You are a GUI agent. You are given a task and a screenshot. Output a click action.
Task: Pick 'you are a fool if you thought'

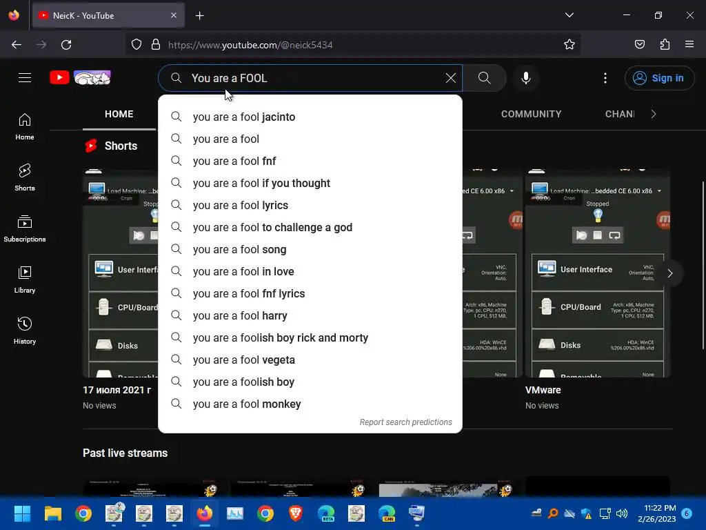coord(310,183)
